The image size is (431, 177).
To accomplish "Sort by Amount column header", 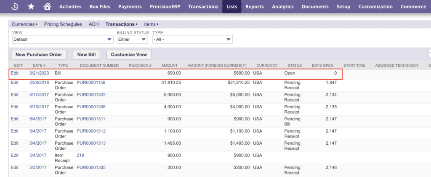I will pyautogui.click(x=169, y=65).
